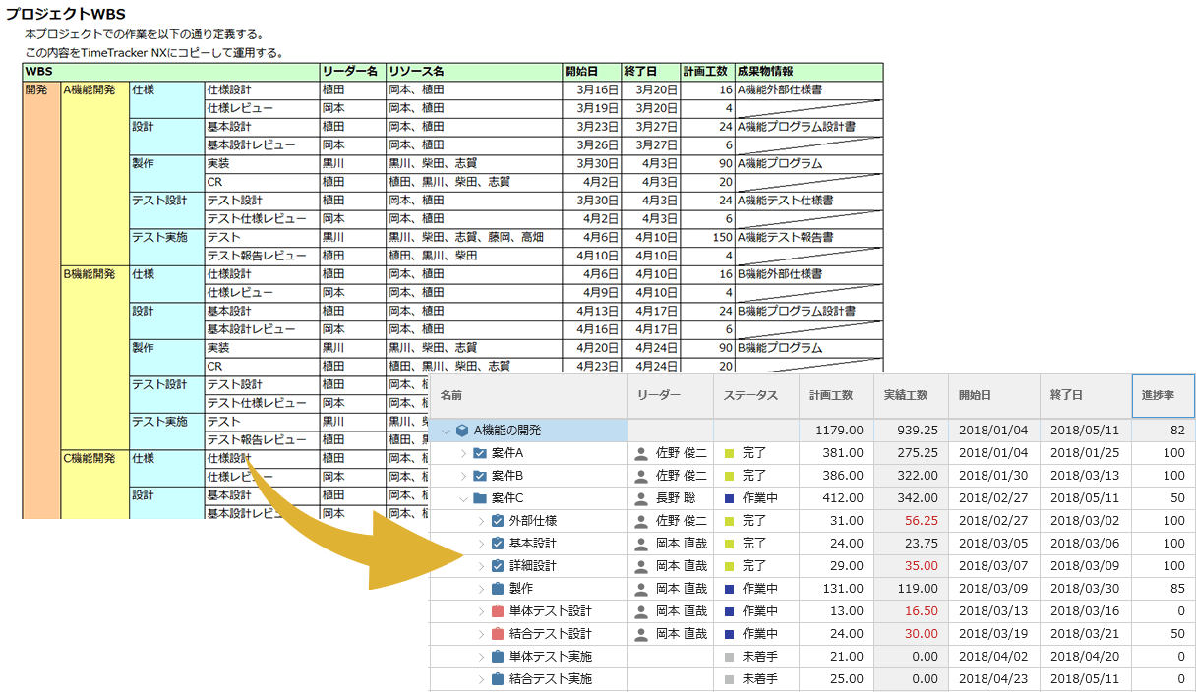Click the cube icon beside A機能の開発
This screenshot has height=692, width=1196.
pyautogui.click(x=462, y=431)
